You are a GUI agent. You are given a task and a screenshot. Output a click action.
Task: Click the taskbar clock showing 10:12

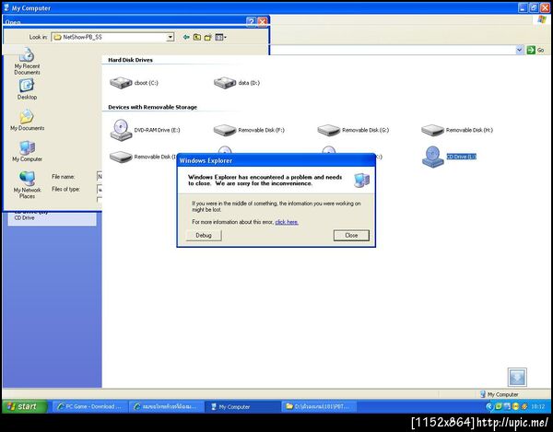pos(538,406)
